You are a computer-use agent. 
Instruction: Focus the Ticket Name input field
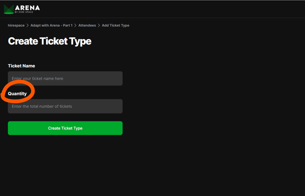[65, 78]
